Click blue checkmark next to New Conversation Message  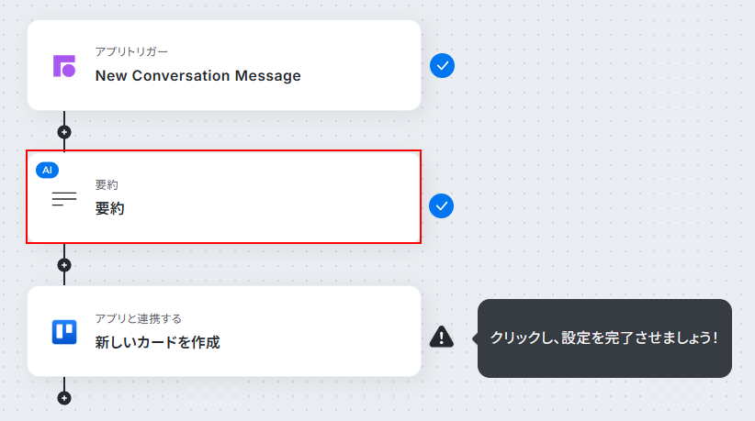[442, 66]
